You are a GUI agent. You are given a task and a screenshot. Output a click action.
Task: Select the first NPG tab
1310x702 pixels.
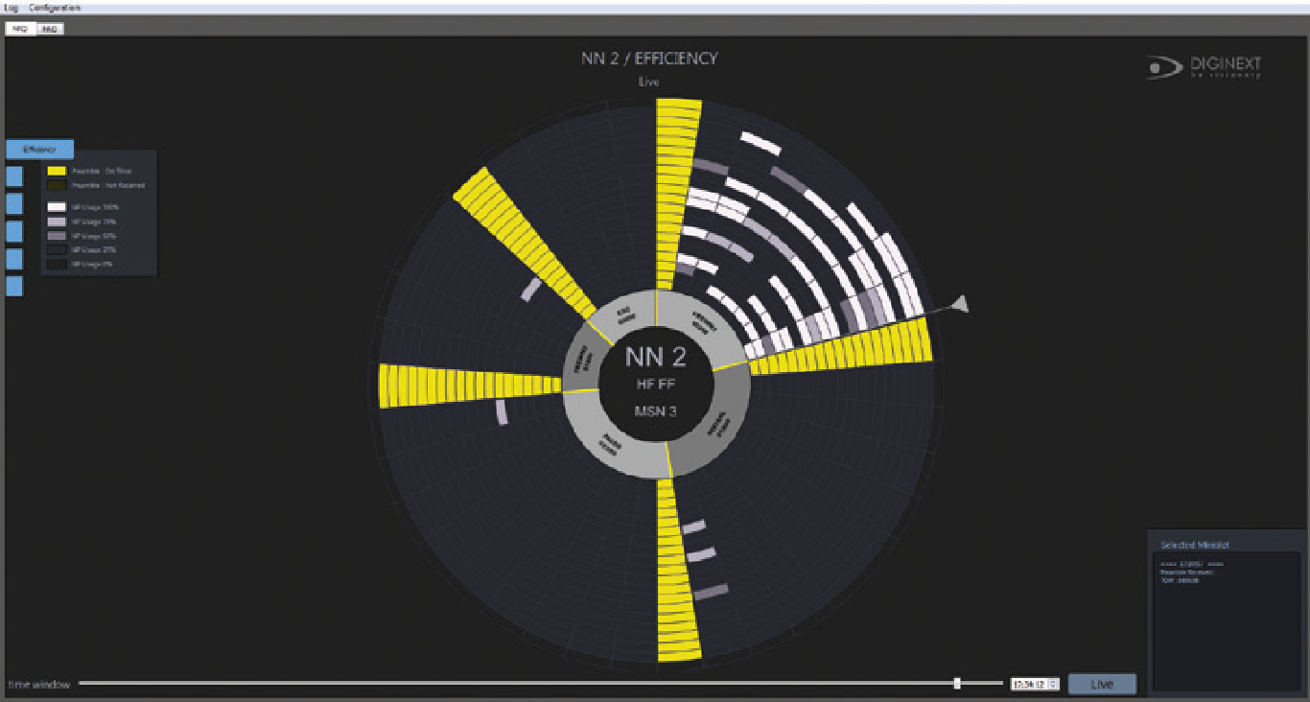[19, 29]
